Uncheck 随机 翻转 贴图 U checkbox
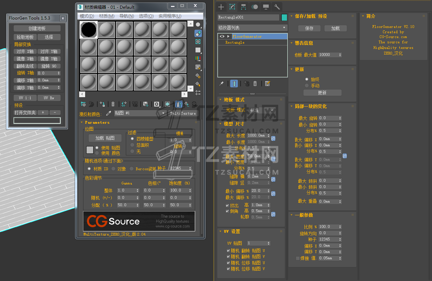 (x=228, y=251)
